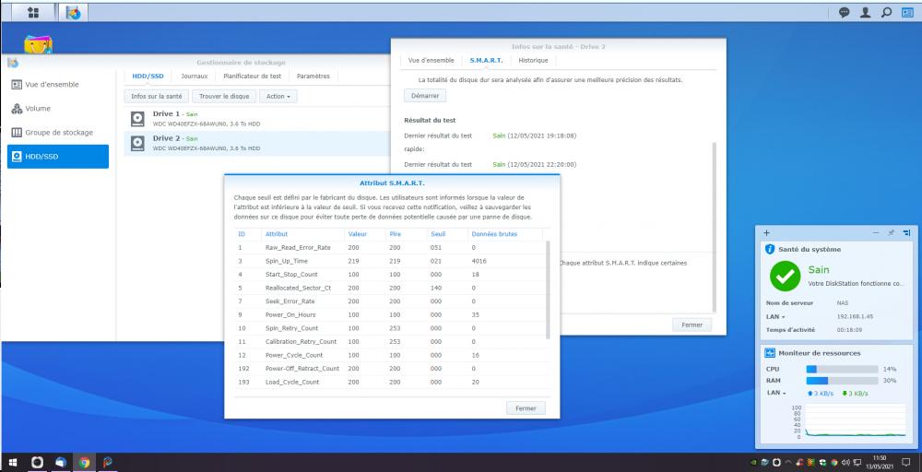Expand the Action dropdown button
This screenshot has height=472, width=922.
point(278,96)
